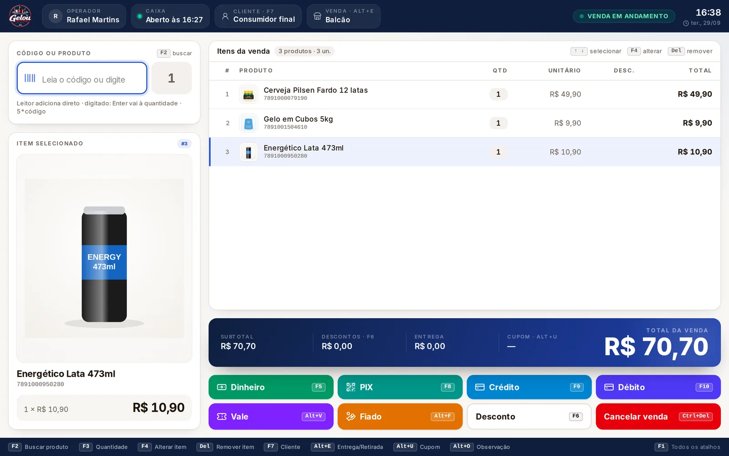Select the Consumidor final customer card

pyautogui.click(x=258, y=16)
